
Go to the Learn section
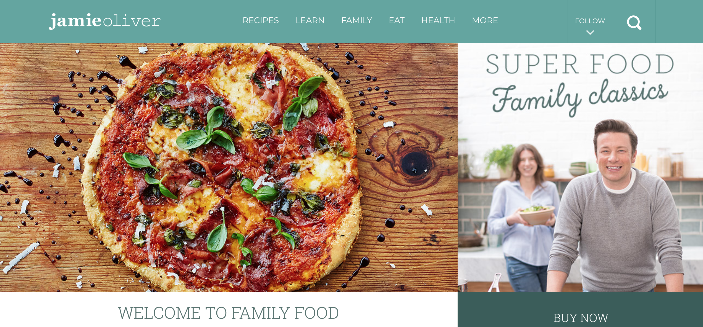pyautogui.click(x=310, y=20)
